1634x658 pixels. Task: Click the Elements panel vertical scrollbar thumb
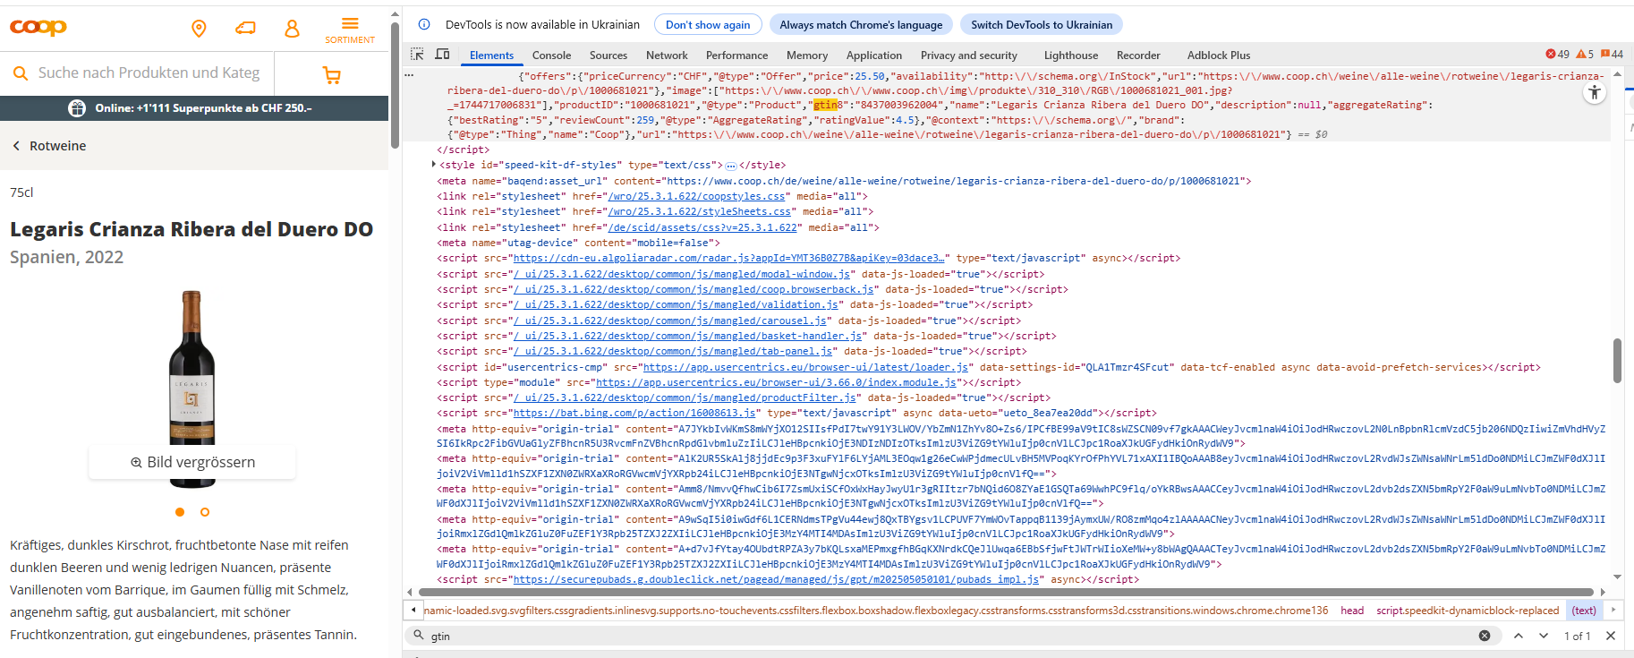click(1617, 361)
